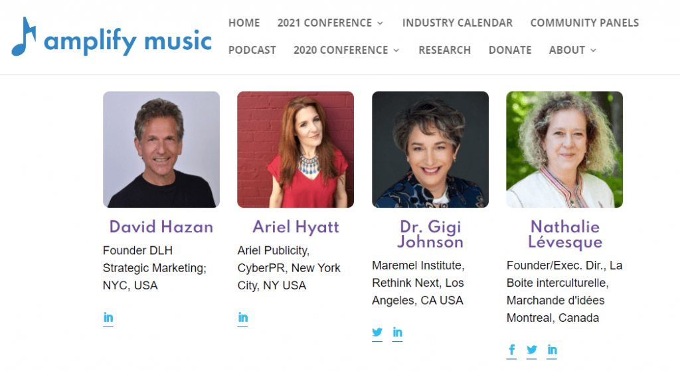Open Nathalie Lévesque's Twitter icon

[x=532, y=350]
